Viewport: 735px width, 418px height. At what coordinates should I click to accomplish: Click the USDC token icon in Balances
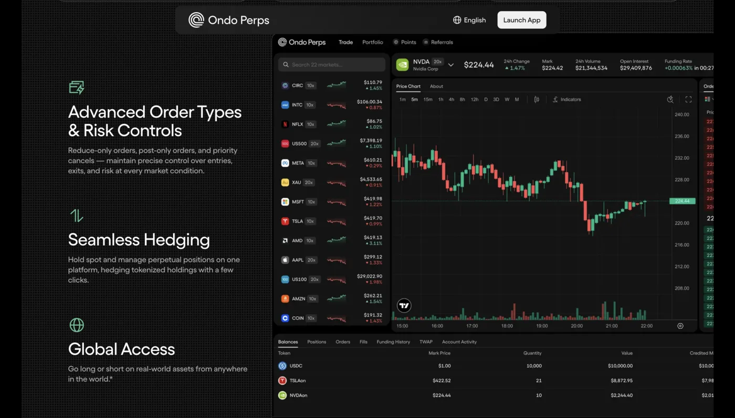click(282, 366)
